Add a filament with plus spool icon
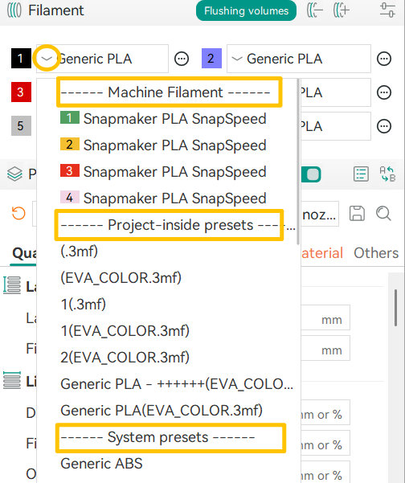Screen dimensions: 405x483 pos(342,10)
